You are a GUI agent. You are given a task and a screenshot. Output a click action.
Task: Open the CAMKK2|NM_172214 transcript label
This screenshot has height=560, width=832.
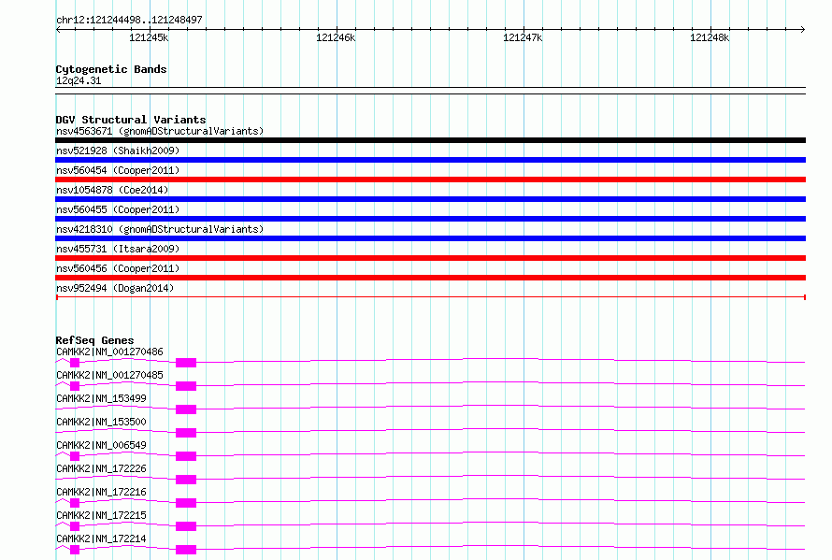coord(101,538)
